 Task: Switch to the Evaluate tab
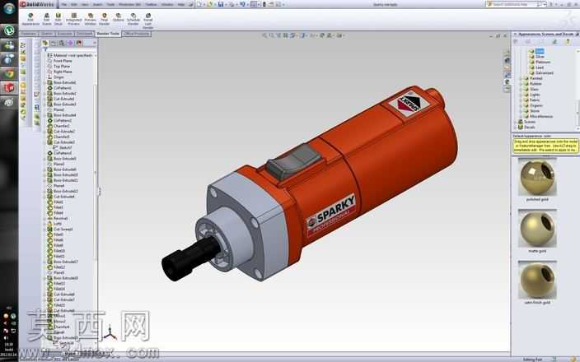(x=65, y=34)
